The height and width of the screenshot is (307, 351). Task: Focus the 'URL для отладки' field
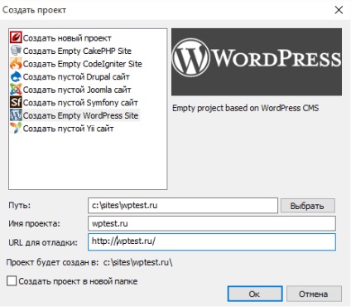212,241
